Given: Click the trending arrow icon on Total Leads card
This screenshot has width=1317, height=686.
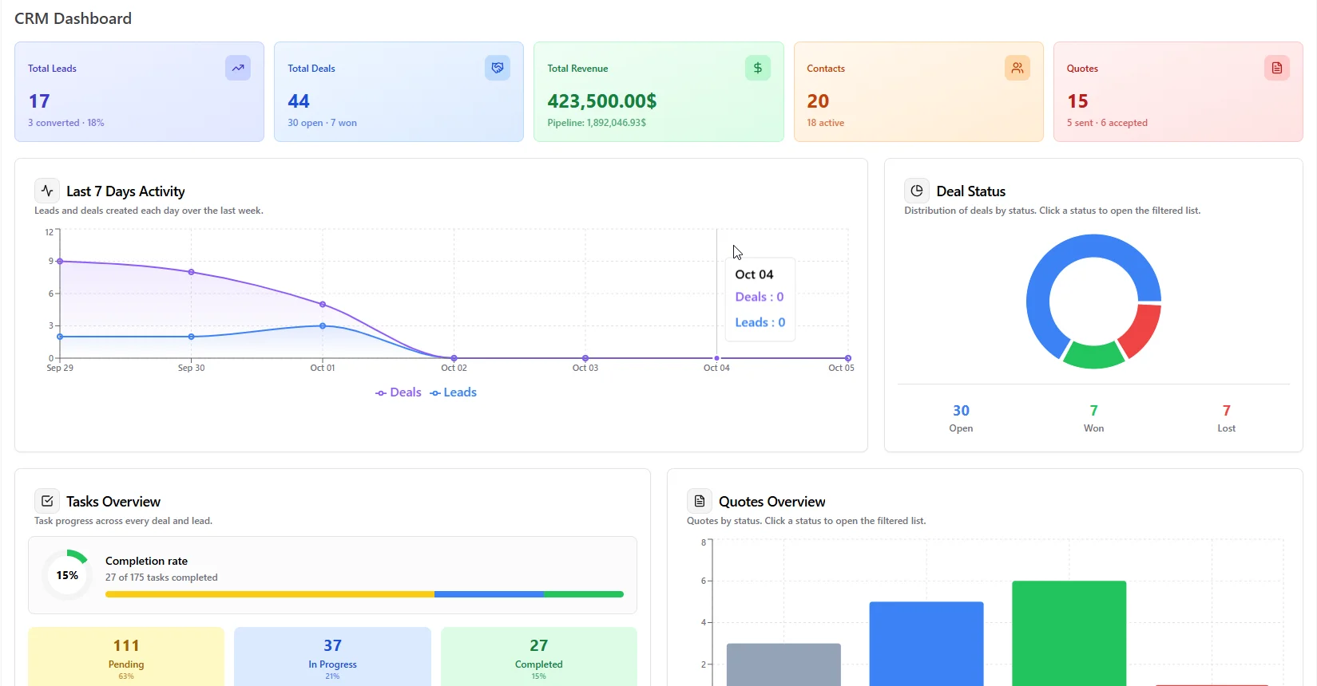Looking at the screenshot, I should click(238, 68).
